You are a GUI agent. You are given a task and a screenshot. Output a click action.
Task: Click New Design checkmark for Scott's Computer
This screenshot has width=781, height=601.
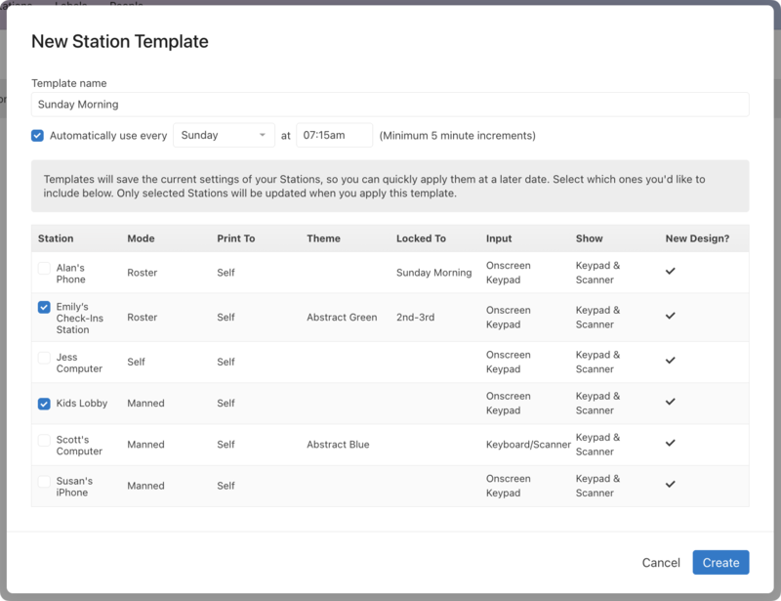point(671,444)
